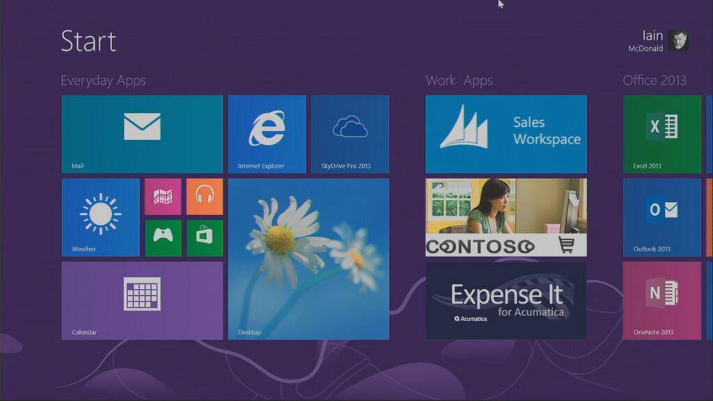Launch Internet Explorer tile
Screen dimensions: 713x401
point(267,134)
